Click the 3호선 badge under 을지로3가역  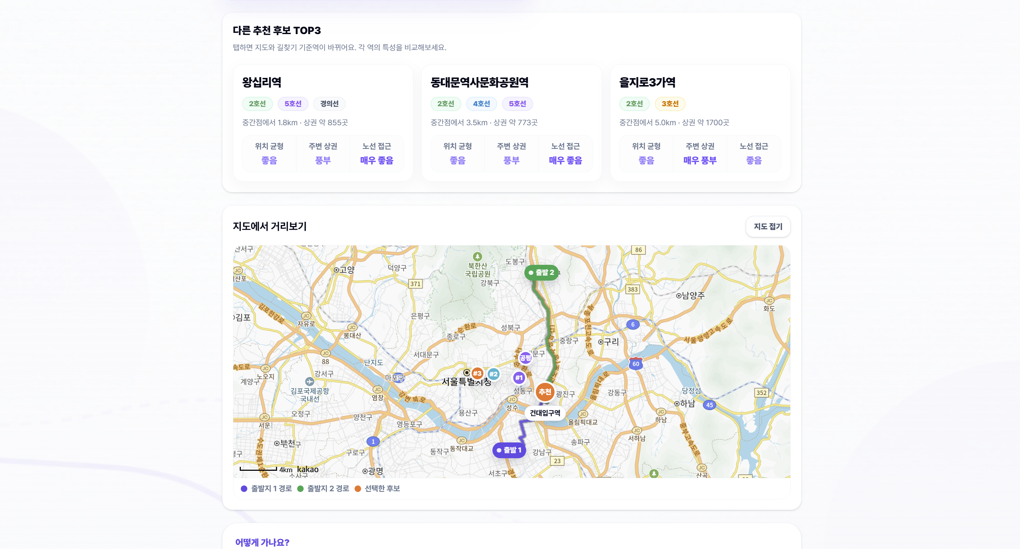pyautogui.click(x=670, y=104)
